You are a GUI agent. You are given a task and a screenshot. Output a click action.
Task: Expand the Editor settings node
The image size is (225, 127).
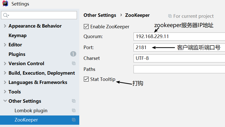pyautogui.click(x=5, y=45)
